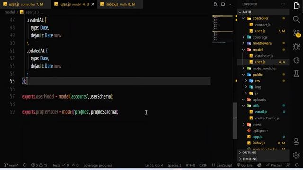
Task: Expand the coverage folder
Action: pyautogui.click(x=243, y=37)
